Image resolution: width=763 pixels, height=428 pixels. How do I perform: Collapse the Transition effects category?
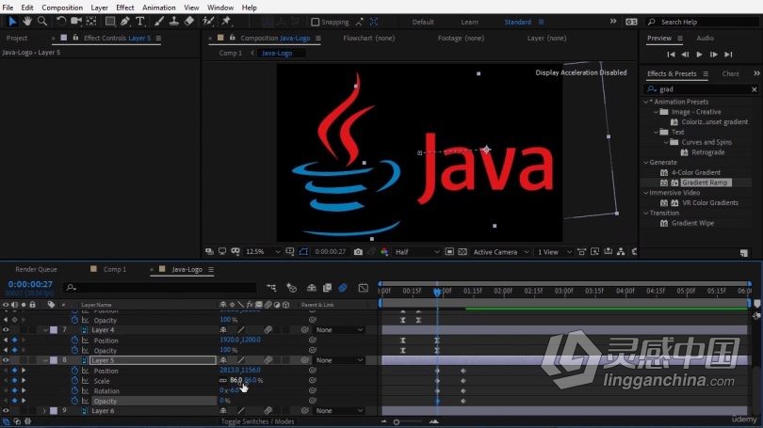click(646, 213)
